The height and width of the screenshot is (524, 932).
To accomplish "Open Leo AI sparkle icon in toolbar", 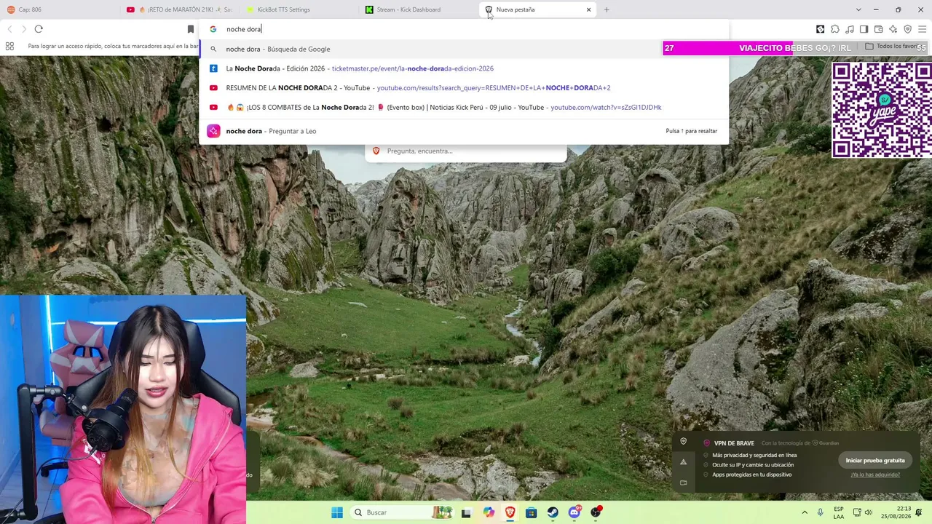I will 893,29.
